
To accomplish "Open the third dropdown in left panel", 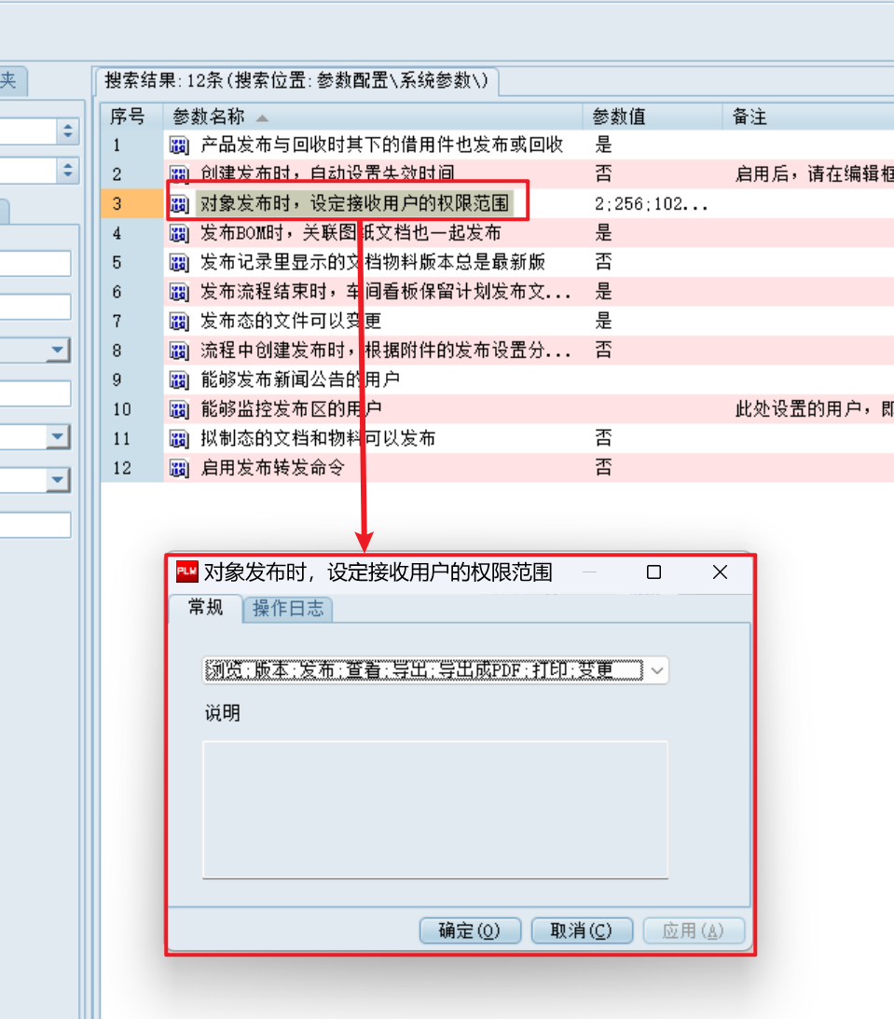I will [57, 480].
